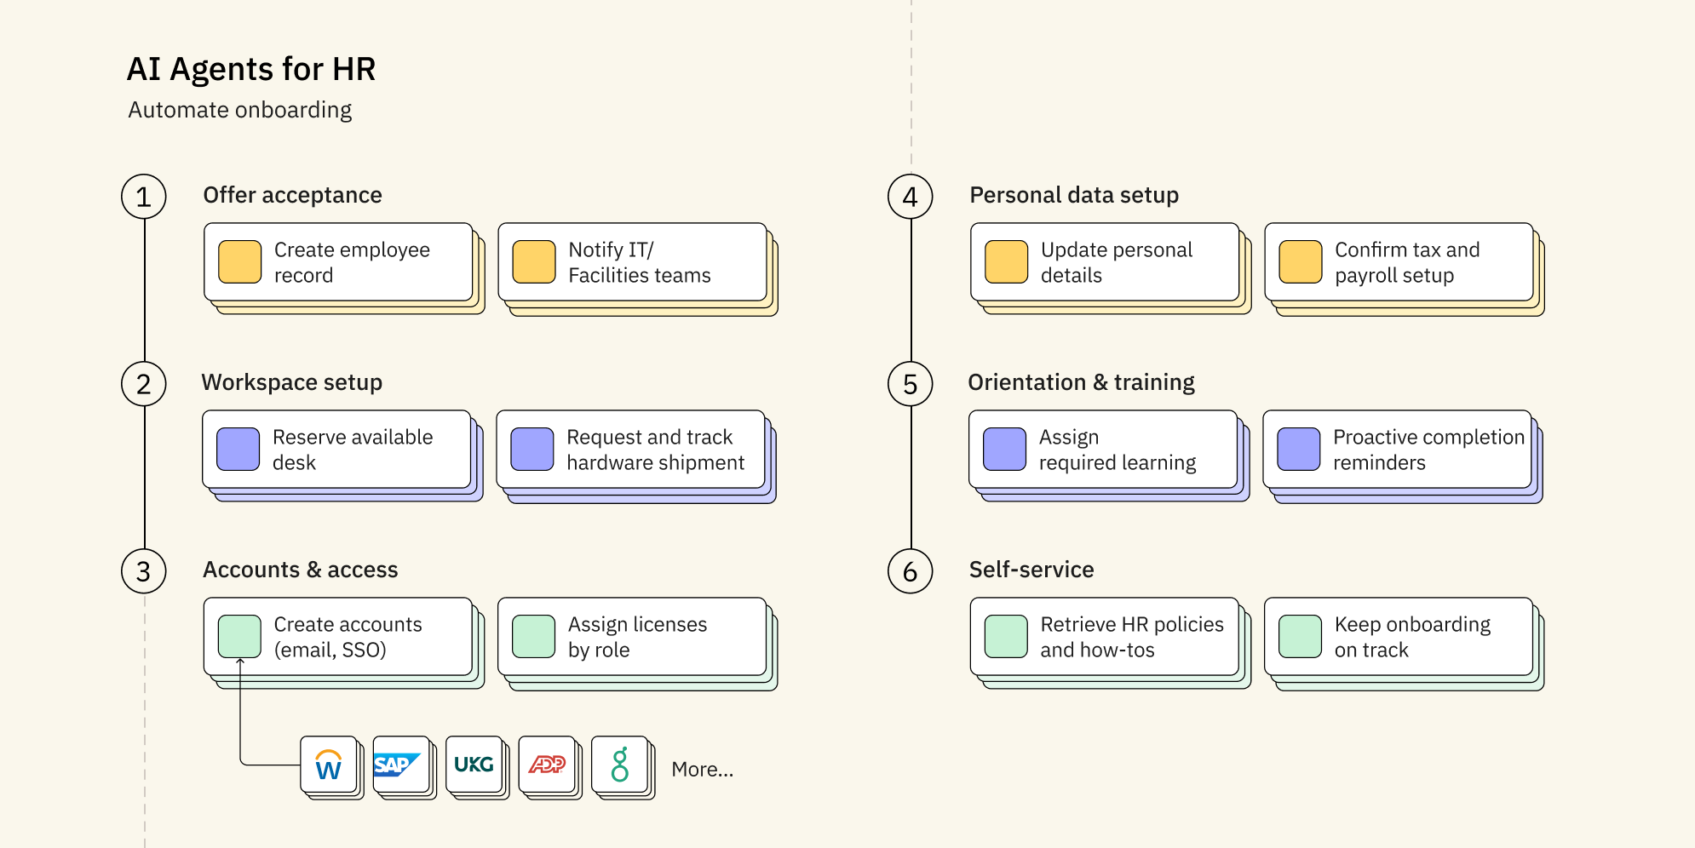1695x848 pixels.
Task: Select the green Greenhouse logo tile
Action: pos(620,765)
